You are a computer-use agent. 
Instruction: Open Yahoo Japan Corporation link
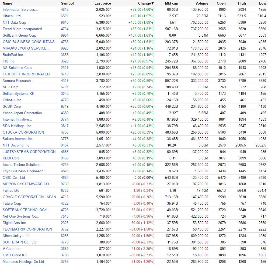pyautogui.click(x=22, y=113)
